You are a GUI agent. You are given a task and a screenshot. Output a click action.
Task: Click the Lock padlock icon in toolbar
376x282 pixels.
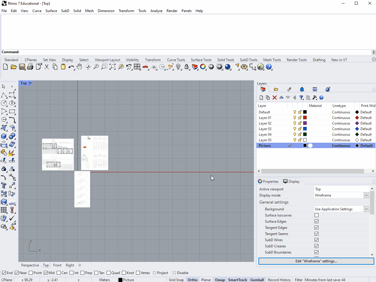coord(187,67)
